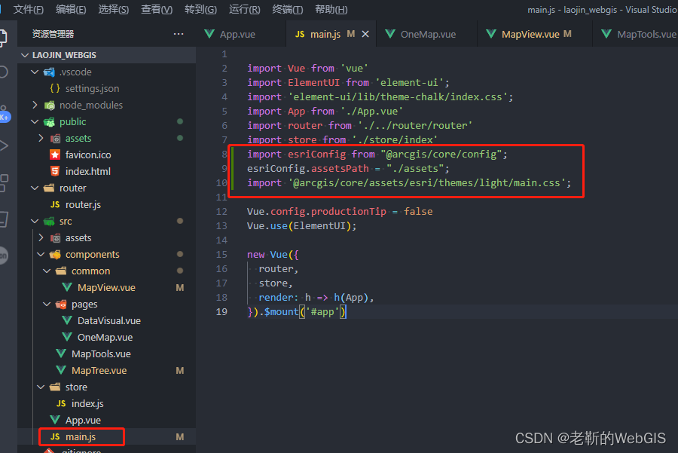This screenshot has height=453, width=678.
Task: Close the main.js editor tab
Action: [x=366, y=34]
